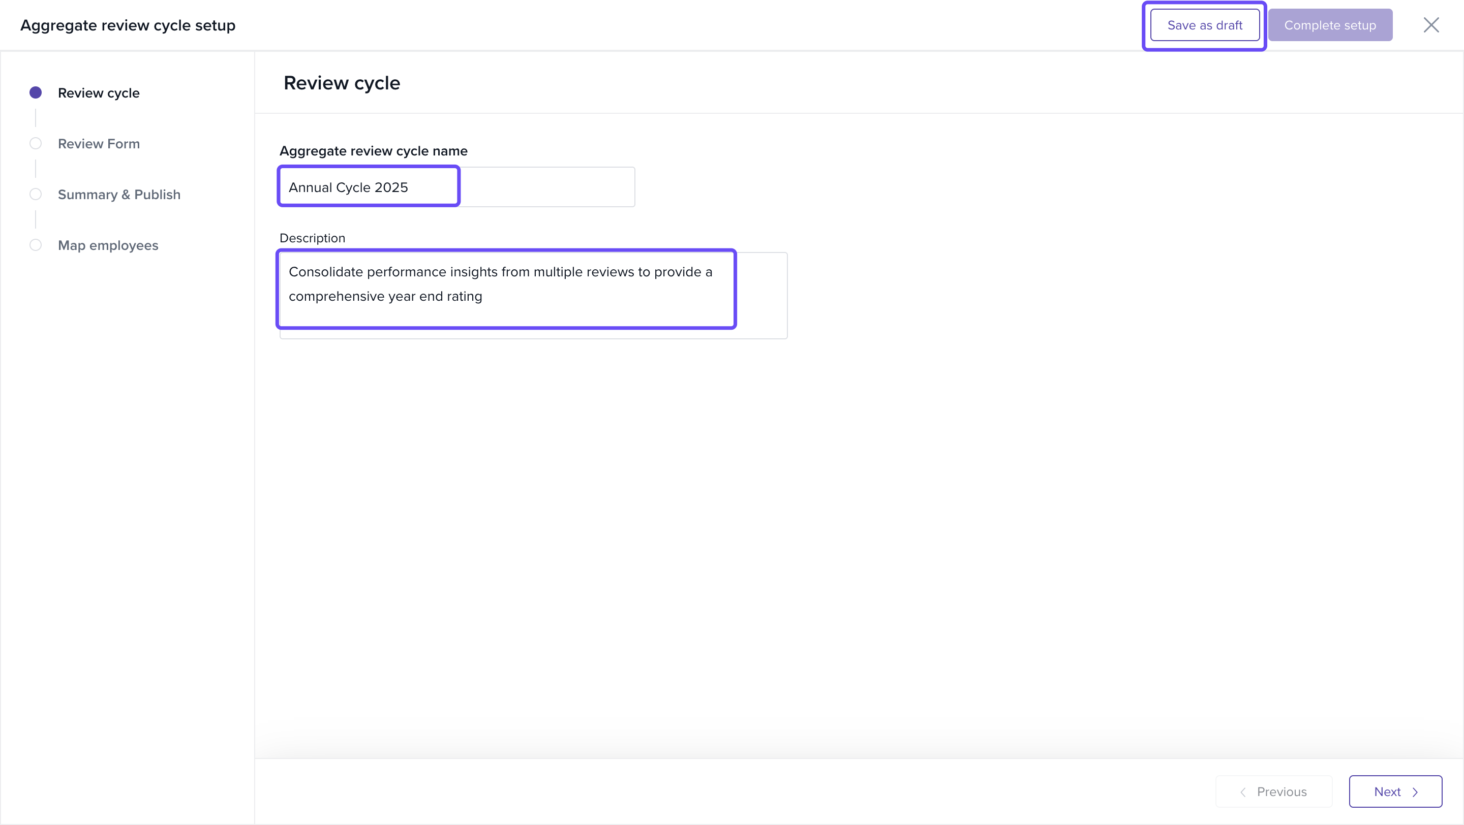Select the circle beside Review Form
Image resolution: width=1464 pixels, height=825 pixels.
(x=35, y=144)
